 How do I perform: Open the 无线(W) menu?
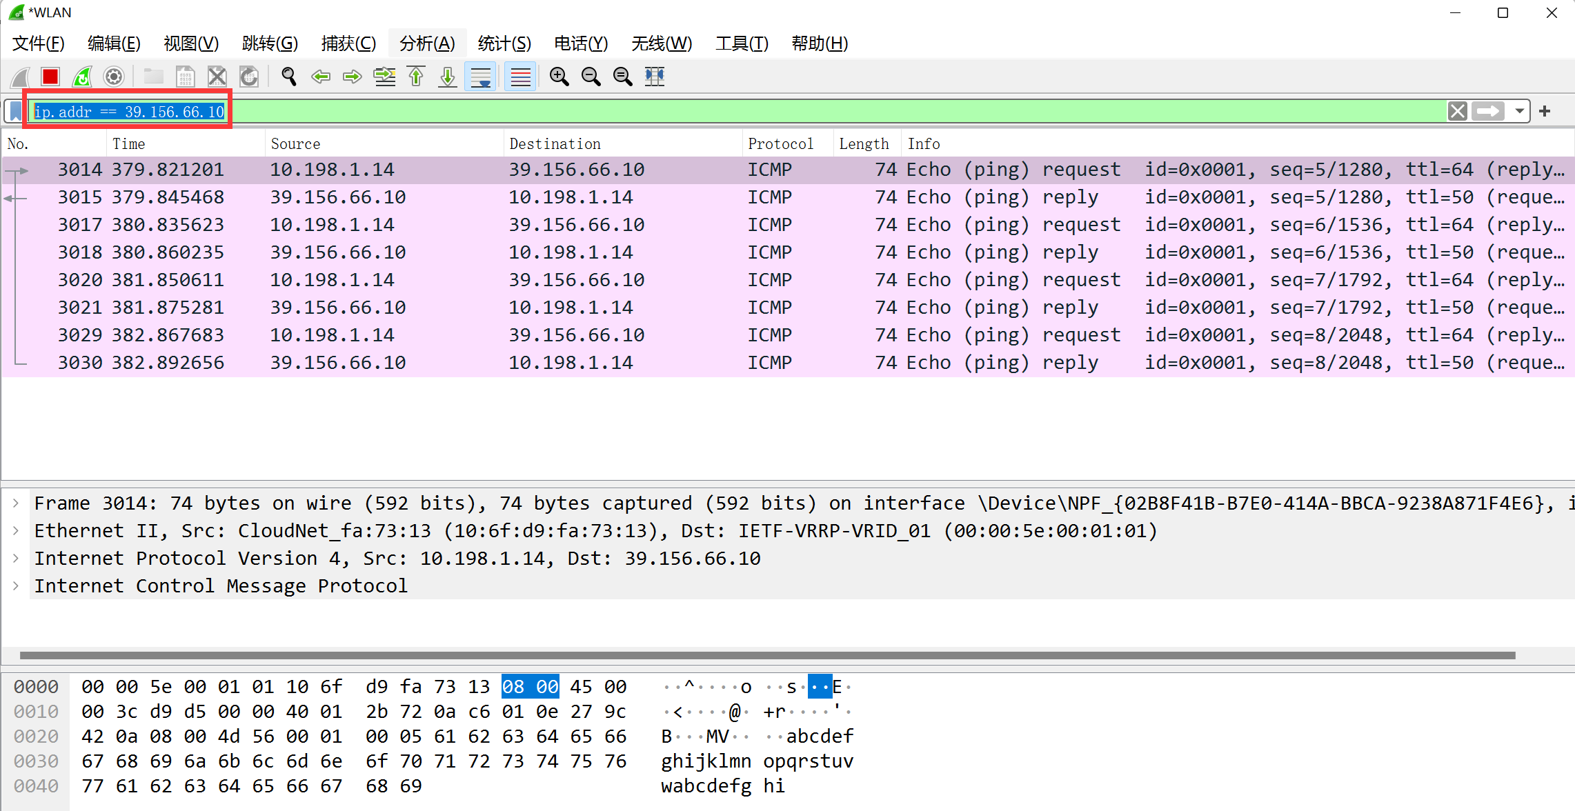(662, 44)
